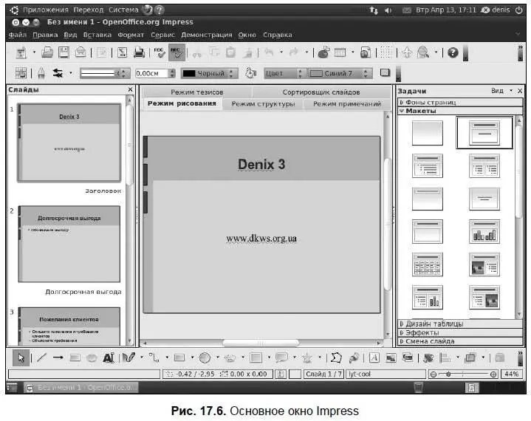The height and width of the screenshot is (421, 531).
Task: Click the Print icon in toolbar
Action: [138, 52]
